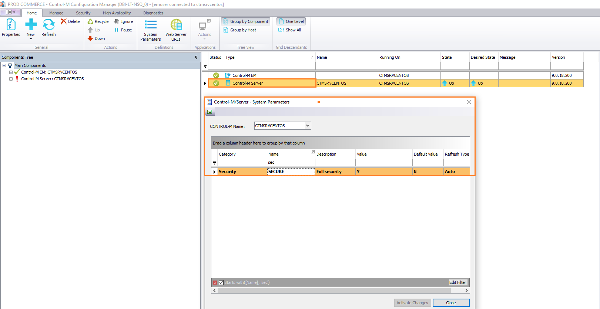
Task: Recycle the selected component
Action: 98,21
